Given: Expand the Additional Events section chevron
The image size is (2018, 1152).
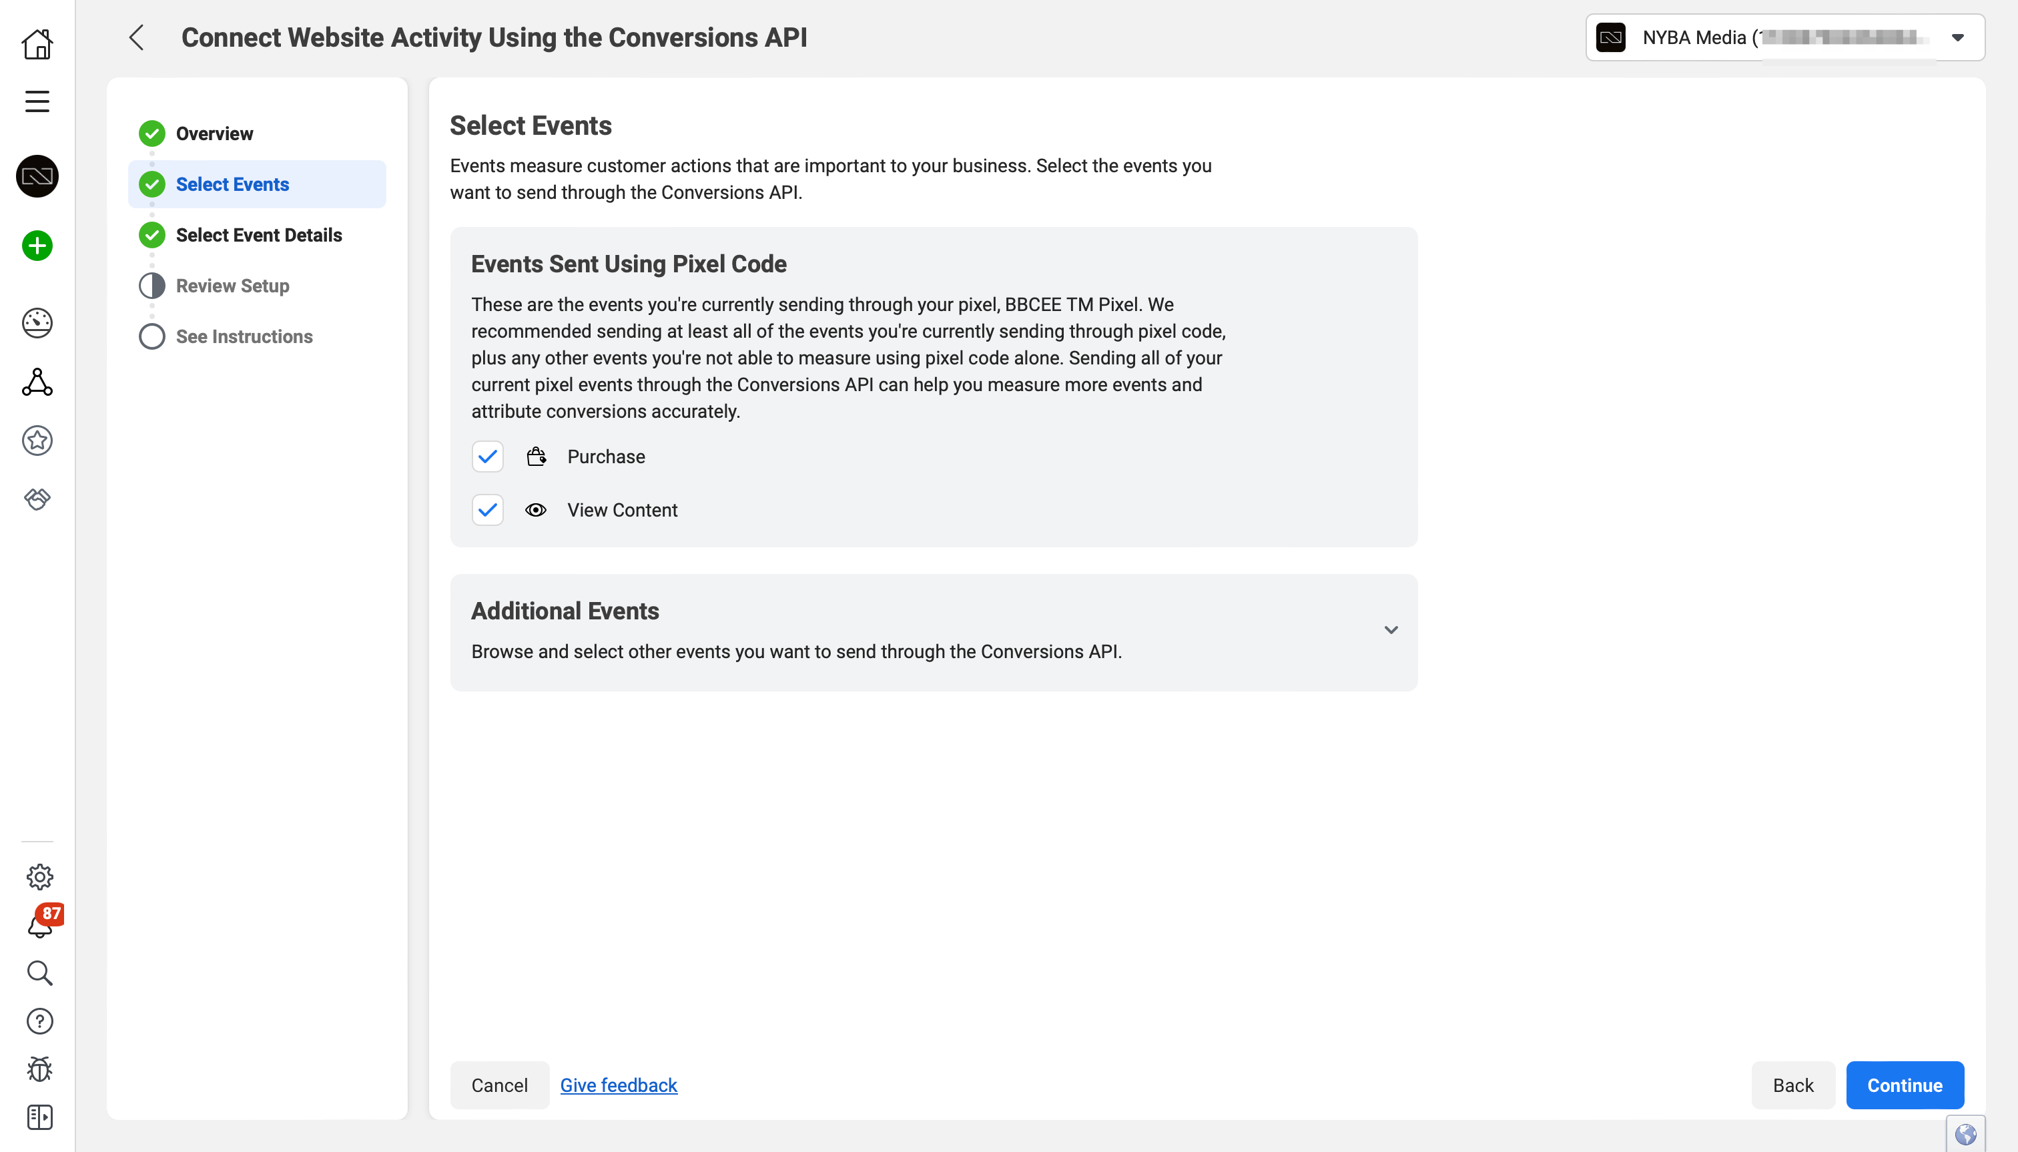Looking at the screenshot, I should (x=1391, y=629).
